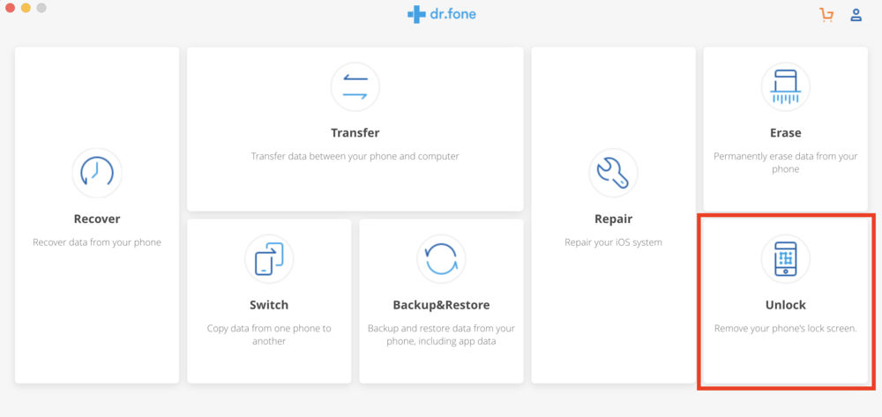Screen dimensions: 882x417
Task: Select the Backup&Restore title text
Action: tap(441, 305)
